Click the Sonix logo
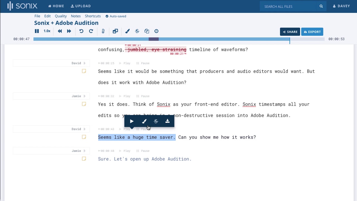This screenshot has width=357, height=201. (22, 6)
